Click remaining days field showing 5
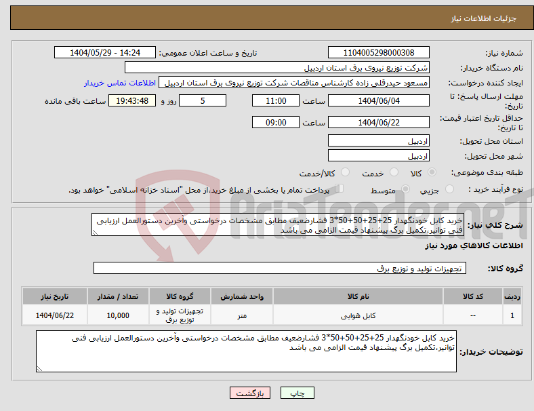 point(203,100)
